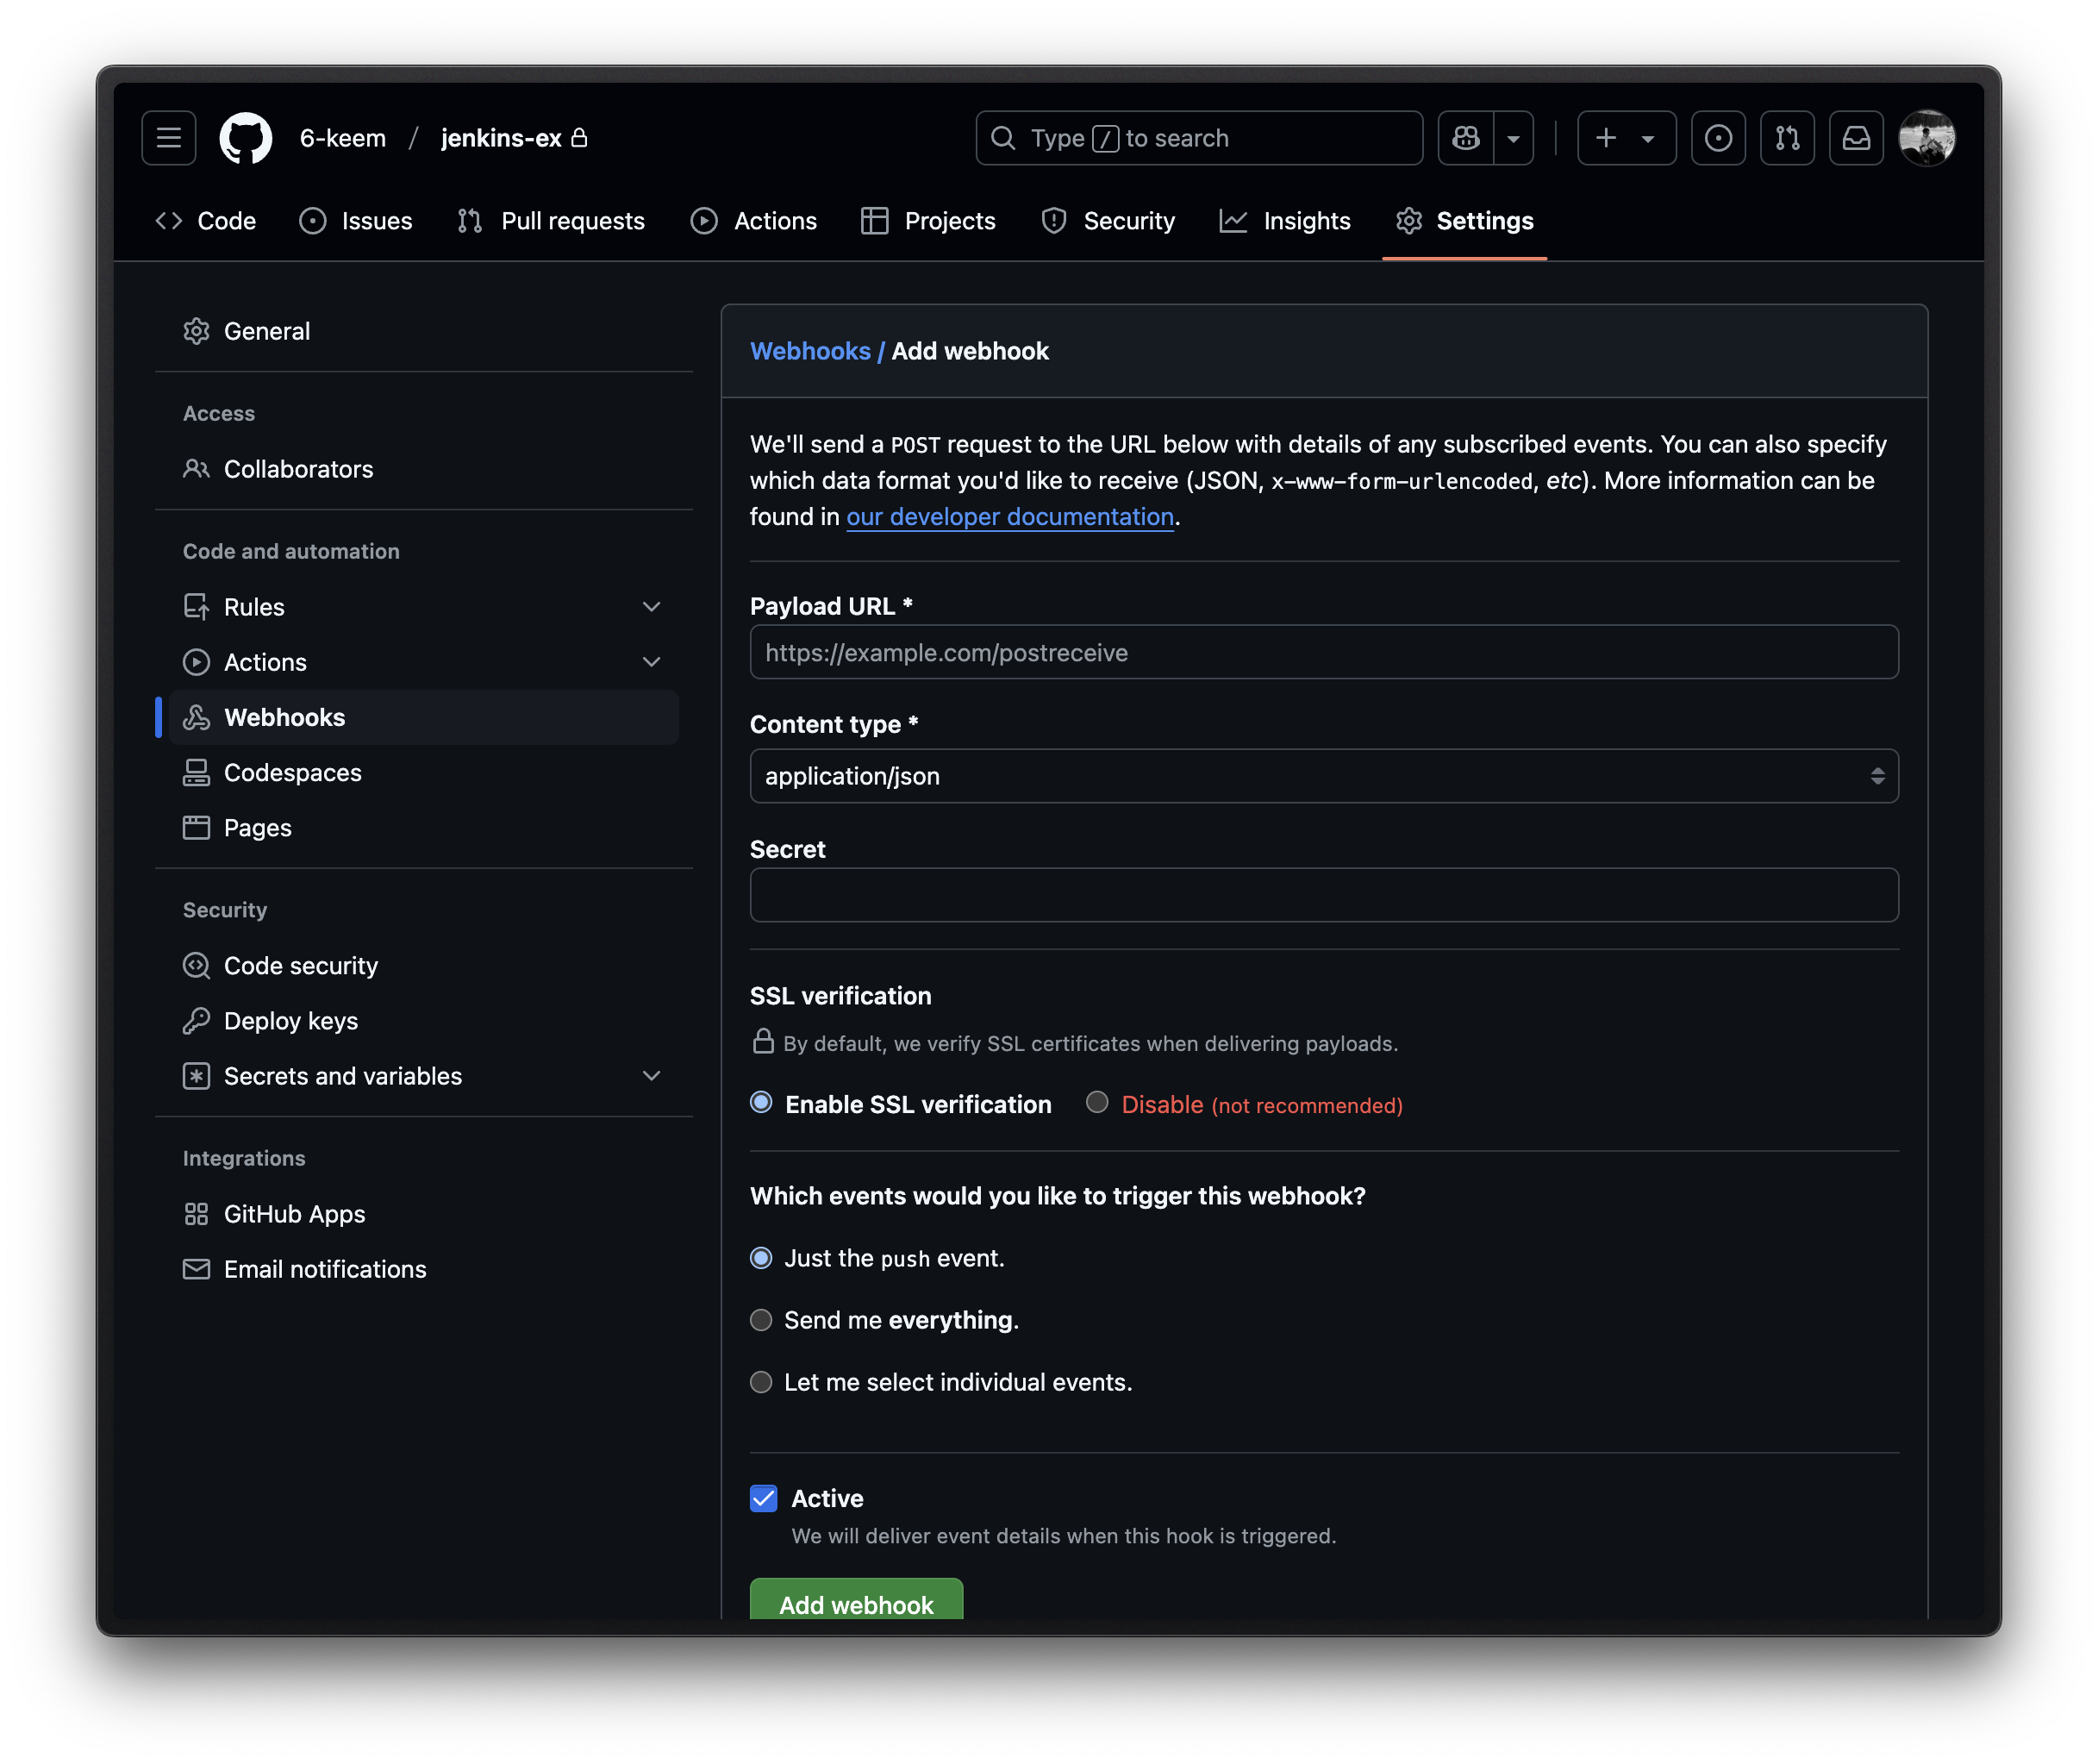Image resolution: width=2098 pixels, height=1764 pixels.
Task: Click the Security tab shield icon
Action: click(x=1053, y=221)
